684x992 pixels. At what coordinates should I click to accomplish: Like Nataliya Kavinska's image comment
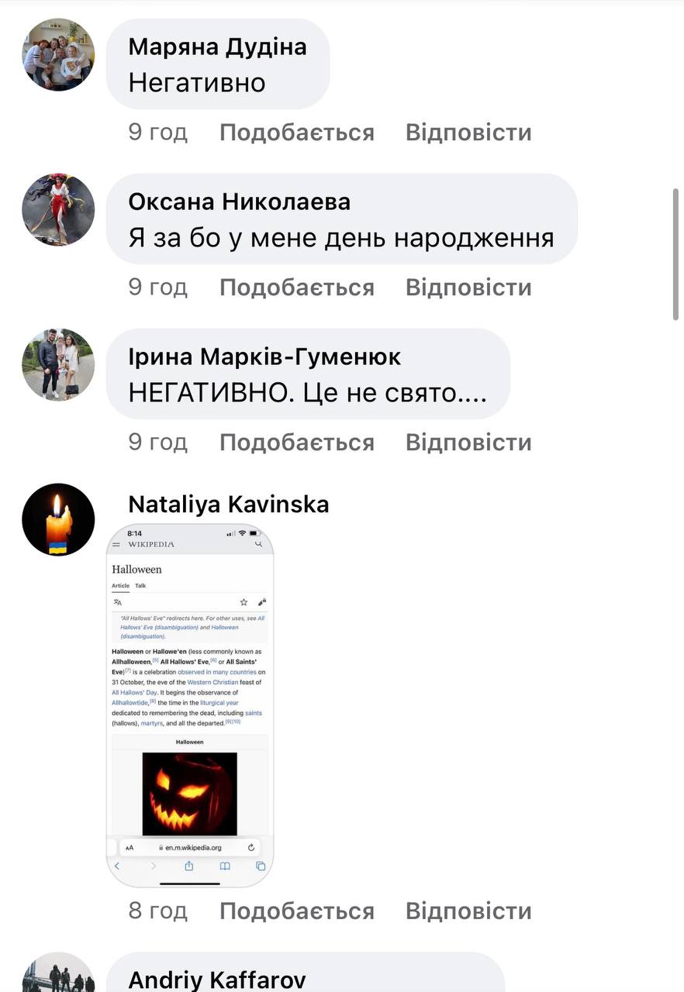[x=296, y=911]
